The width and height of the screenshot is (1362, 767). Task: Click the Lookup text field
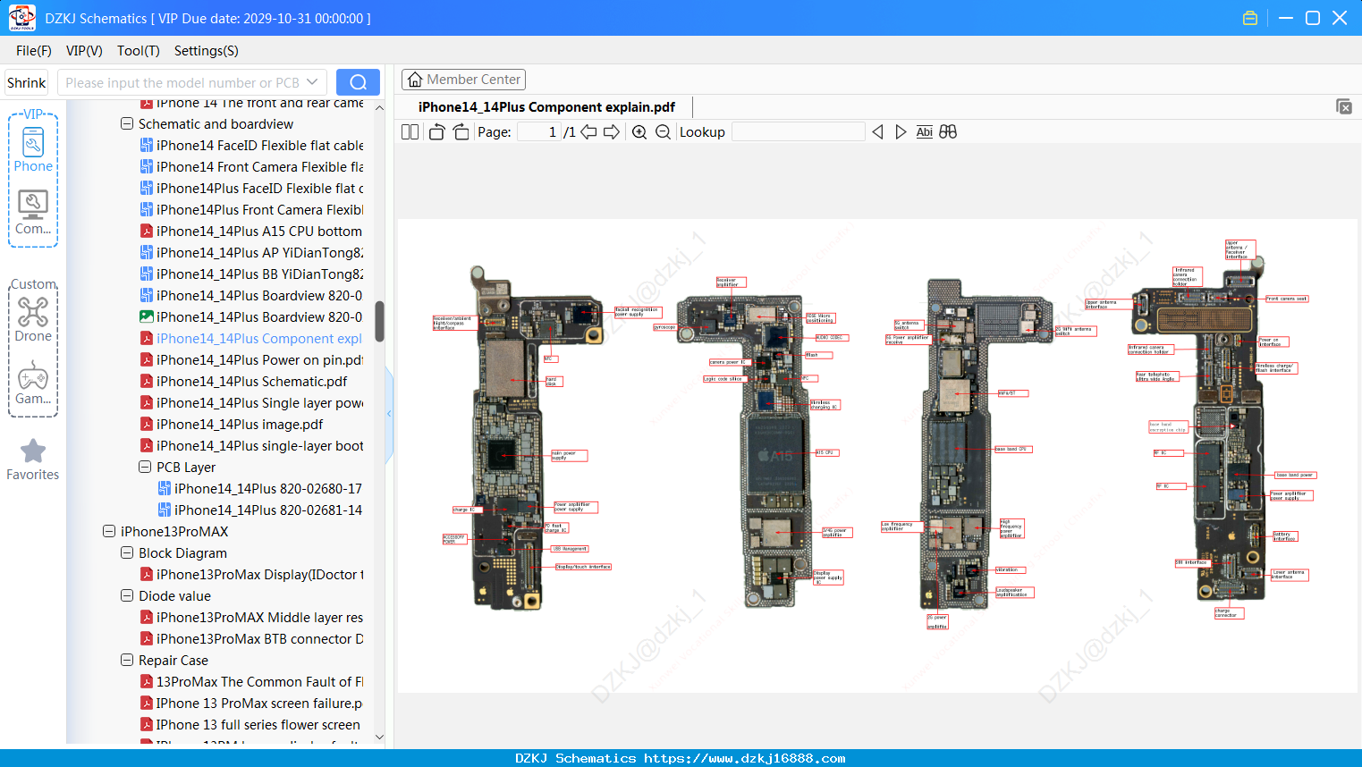click(x=799, y=132)
